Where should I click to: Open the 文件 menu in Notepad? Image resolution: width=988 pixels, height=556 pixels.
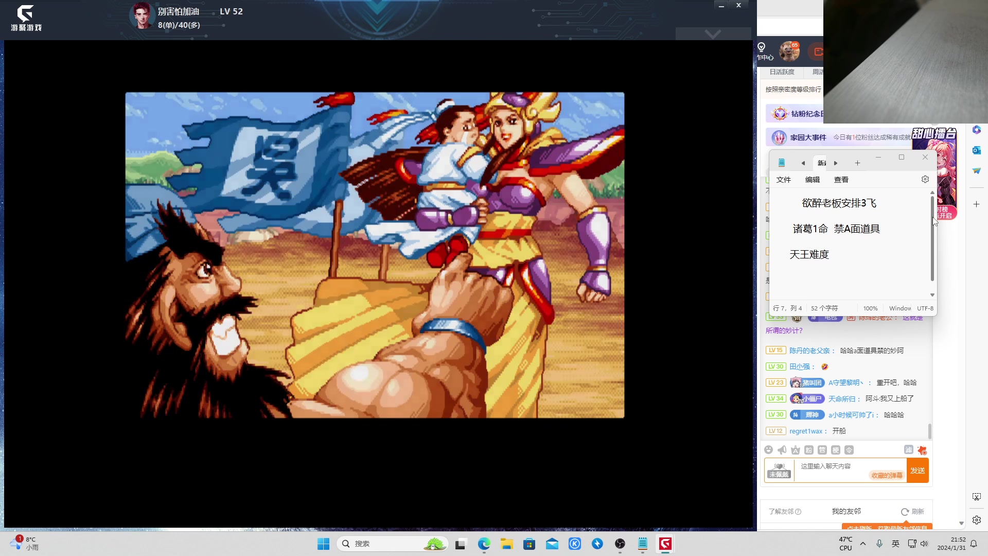tap(784, 180)
